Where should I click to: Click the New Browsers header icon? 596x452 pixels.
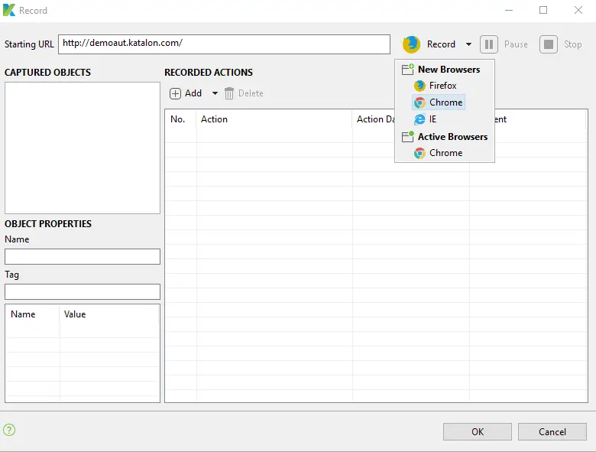pyautogui.click(x=408, y=70)
